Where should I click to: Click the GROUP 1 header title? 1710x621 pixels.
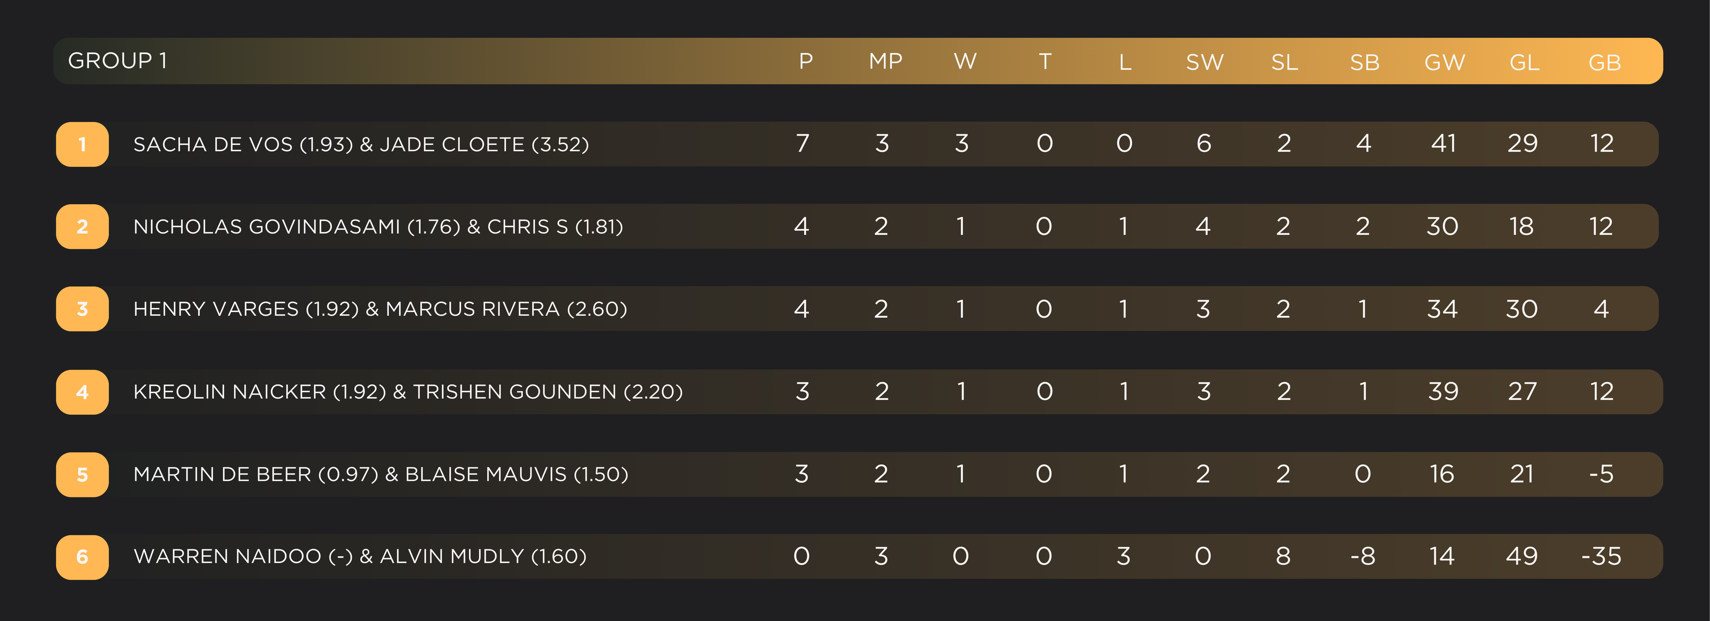point(118,61)
